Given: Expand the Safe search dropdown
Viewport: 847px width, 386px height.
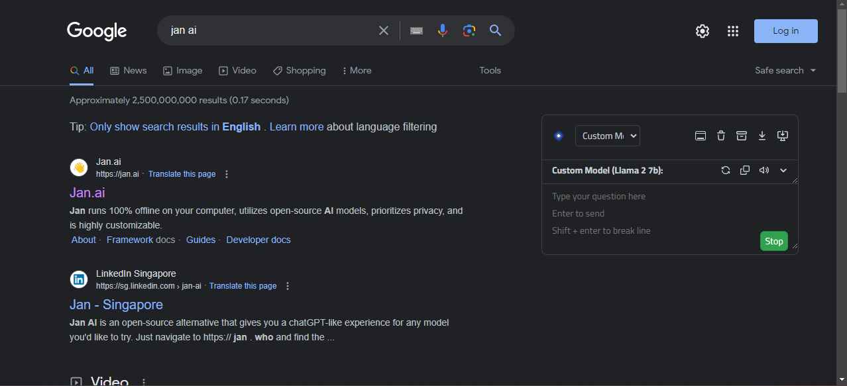Looking at the screenshot, I should pyautogui.click(x=785, y=70).
